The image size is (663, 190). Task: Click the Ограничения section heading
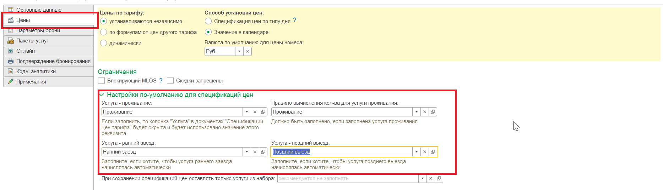pyautogui.click(x=117, y=72)
